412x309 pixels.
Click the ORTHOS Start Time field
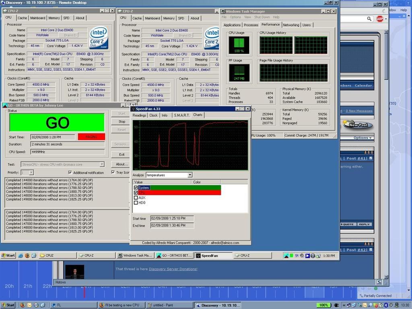(x=52, y=137)
